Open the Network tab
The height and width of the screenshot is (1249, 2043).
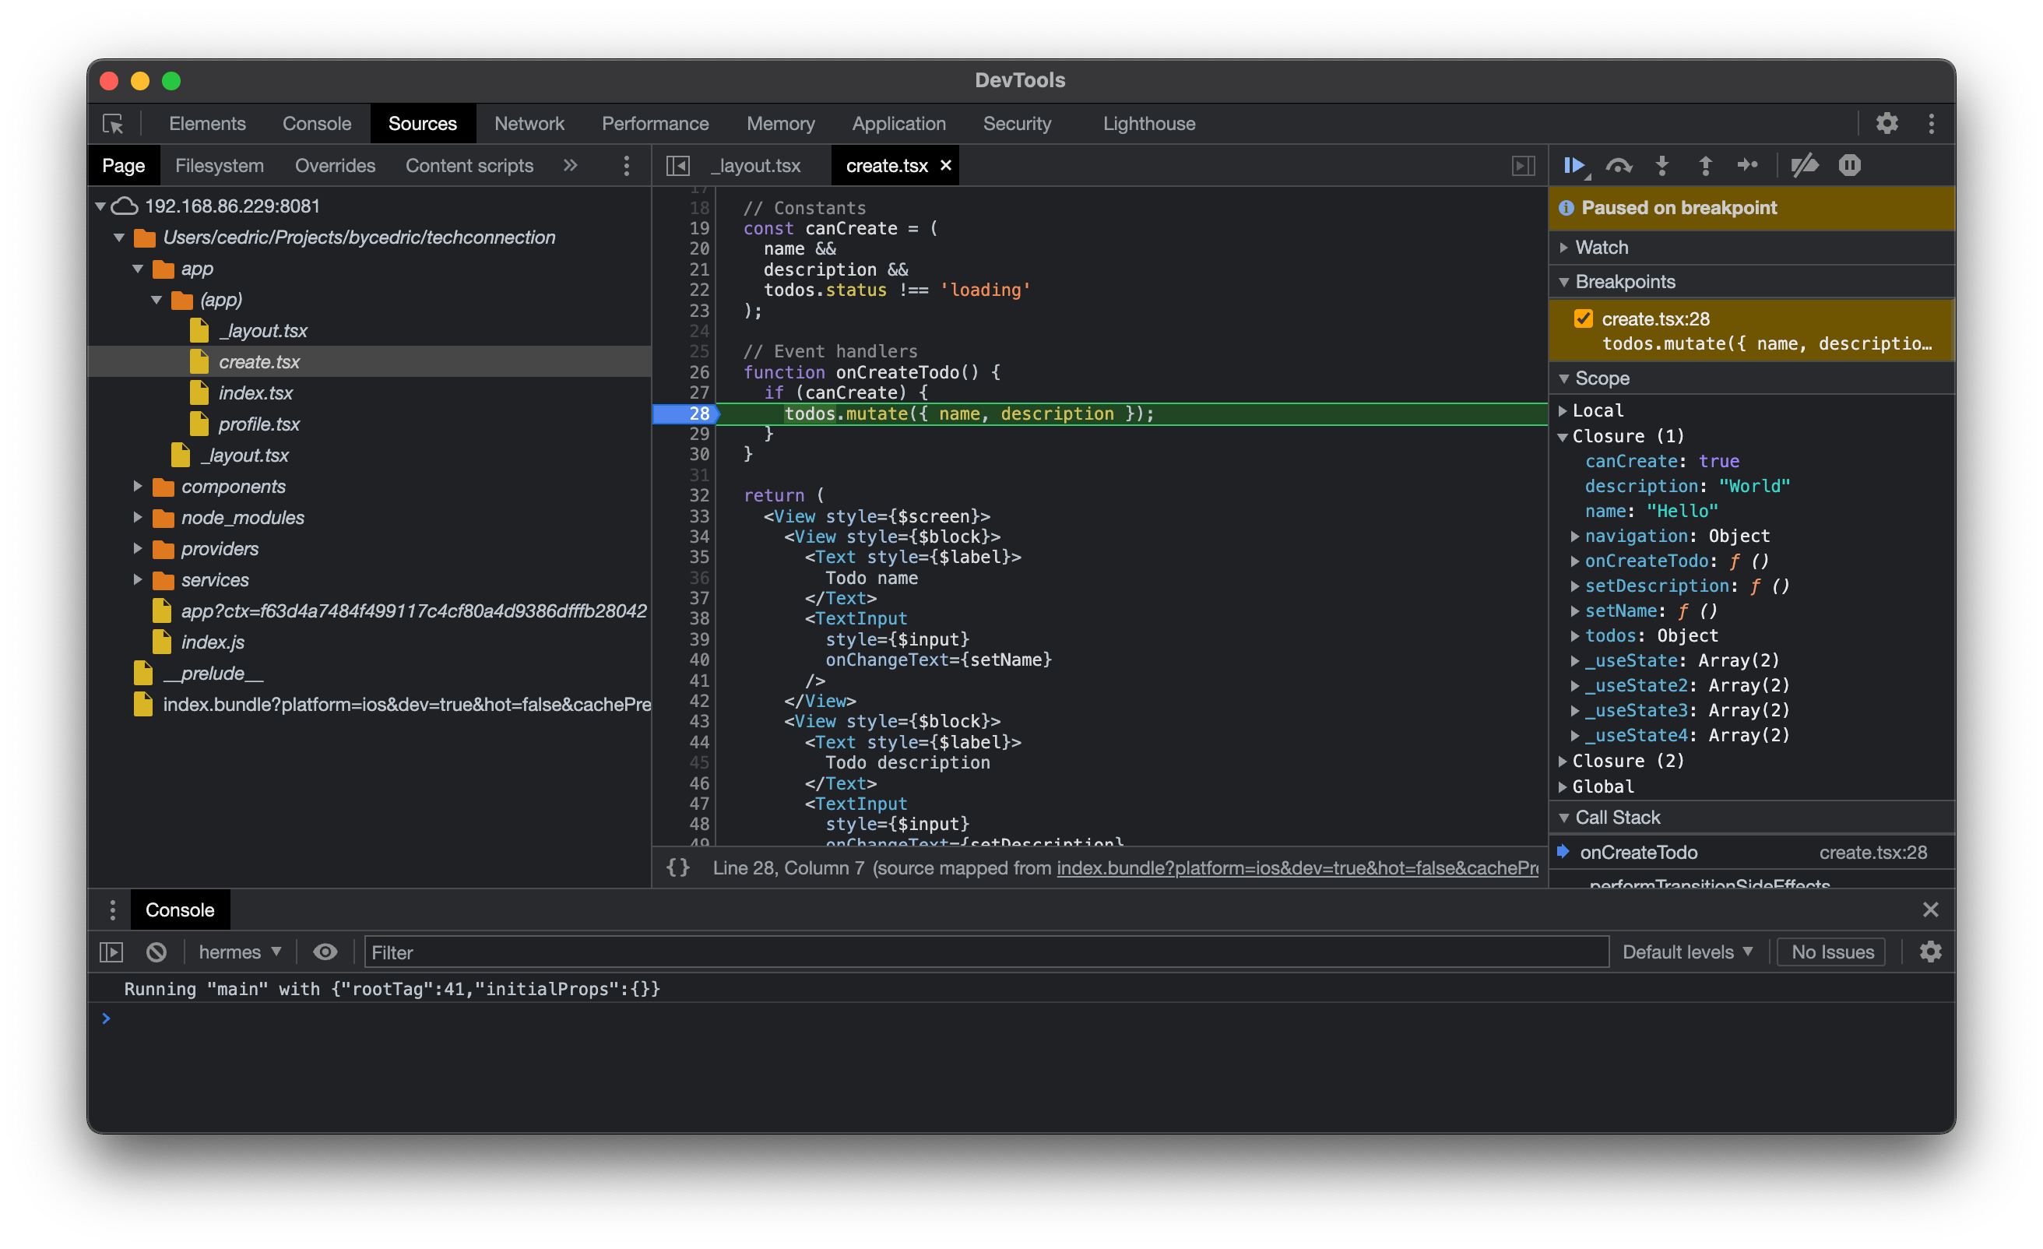point(529,124)
